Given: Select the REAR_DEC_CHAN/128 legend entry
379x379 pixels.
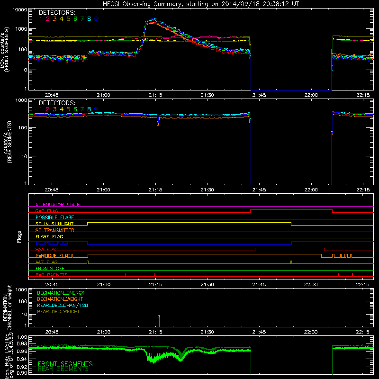Looking at the screenshot, I should tap(63, 305).
